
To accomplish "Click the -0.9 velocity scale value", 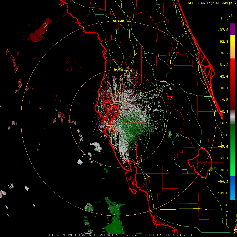I will [x=224, y=112].
